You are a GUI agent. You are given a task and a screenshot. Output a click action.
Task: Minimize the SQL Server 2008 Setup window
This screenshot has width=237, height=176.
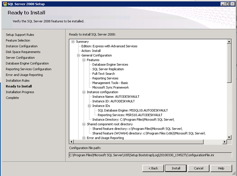pos(222,4)
